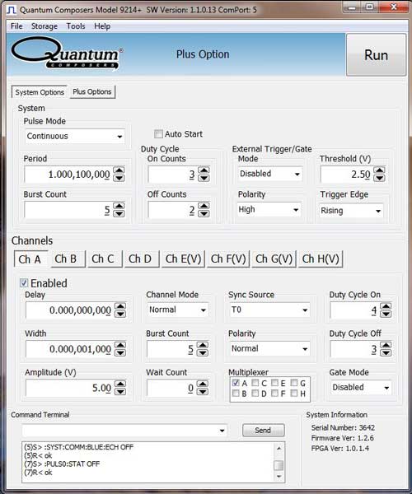This screenshot has height=494, width=412.
Task: Increment system Burst Count up arrow
Action: (x=119, y=206)
